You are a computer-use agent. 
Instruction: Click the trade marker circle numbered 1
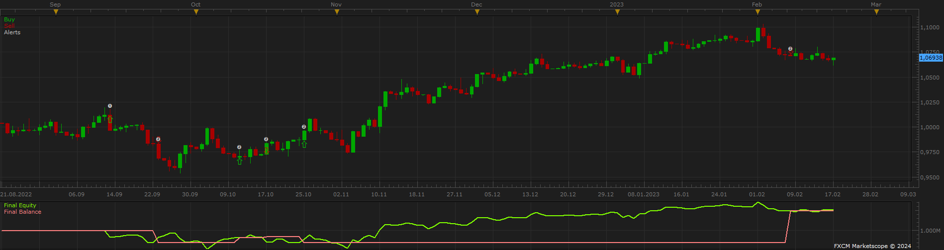[x=110, y=106]
